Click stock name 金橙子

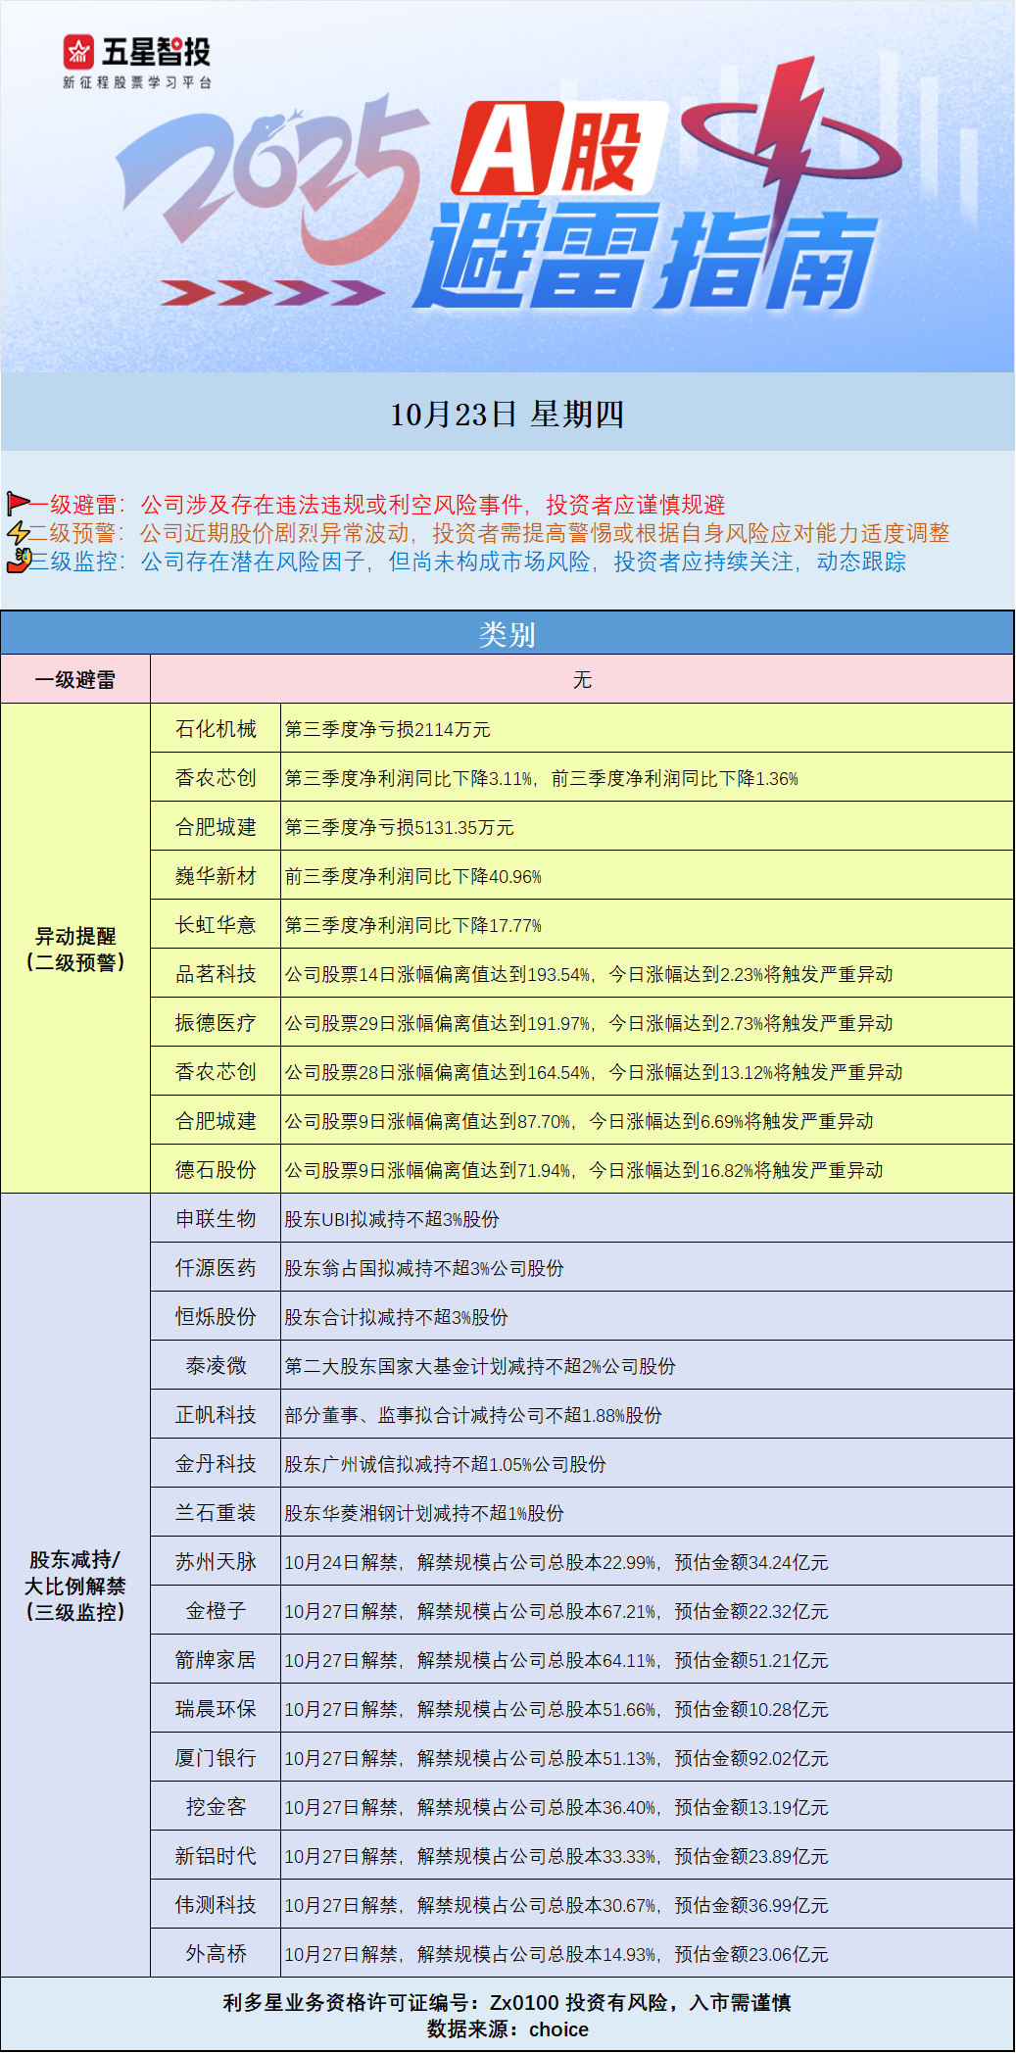(216, 1610)
